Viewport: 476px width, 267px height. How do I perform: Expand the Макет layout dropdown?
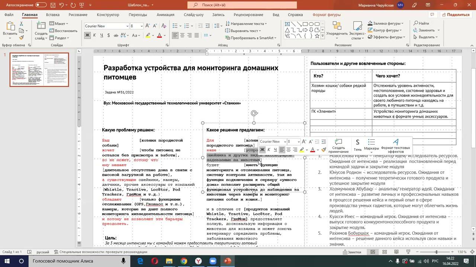[x=58, y=24]
